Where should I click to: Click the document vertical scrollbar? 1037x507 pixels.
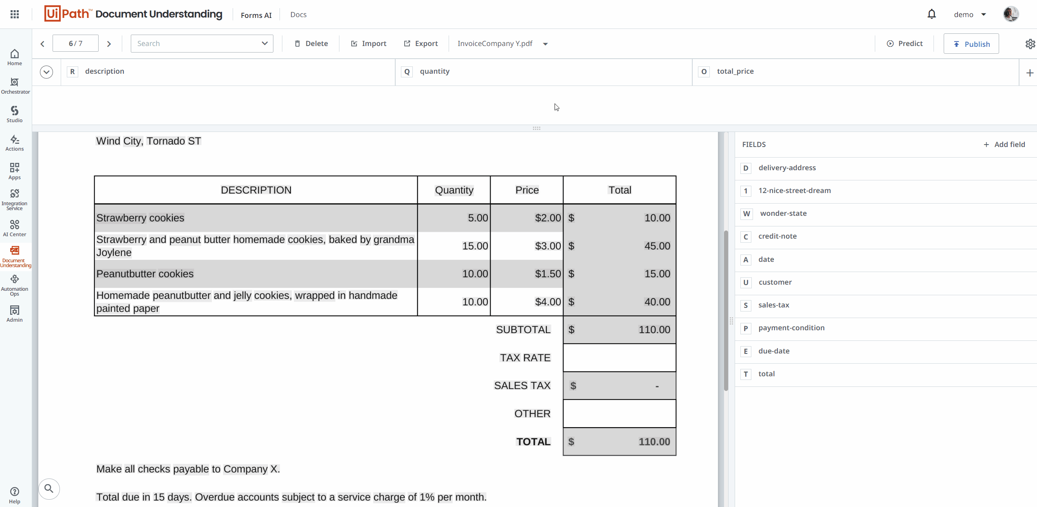pos(726,310)
